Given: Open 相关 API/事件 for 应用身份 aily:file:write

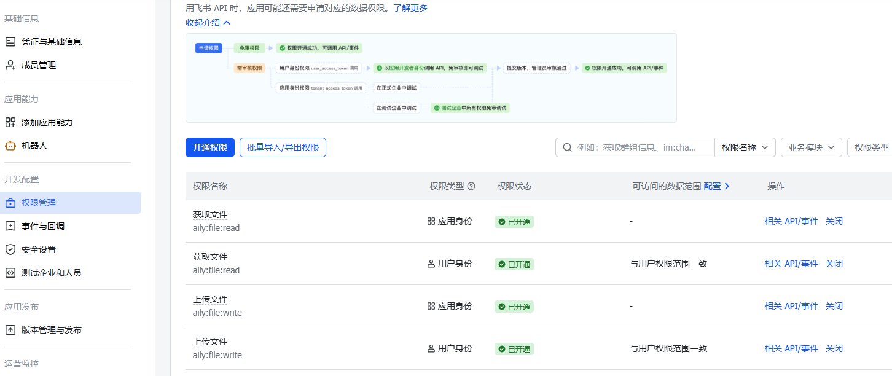Looking at the screenshot, I should (x=791, y=306).
